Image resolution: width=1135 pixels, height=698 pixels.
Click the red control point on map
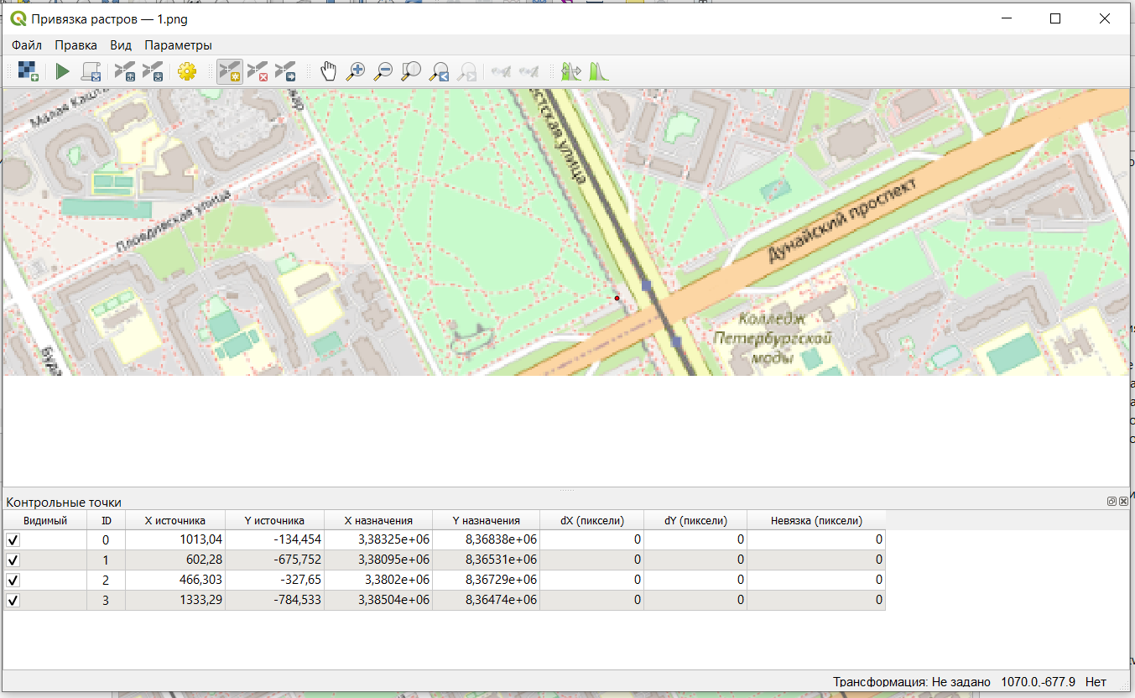[617, 298]
